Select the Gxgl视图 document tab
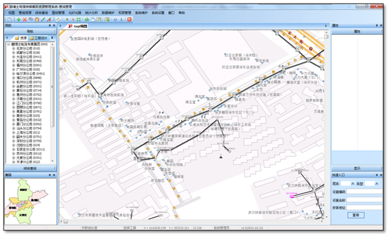Image resolution: width=390 pixels, height=237 pixels. [x=78, y=26]
